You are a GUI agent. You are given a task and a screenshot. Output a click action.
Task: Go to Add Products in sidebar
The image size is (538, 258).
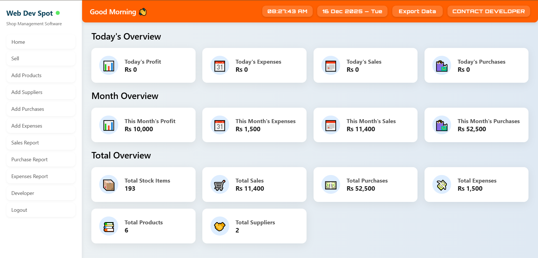(x=41, y=75)
